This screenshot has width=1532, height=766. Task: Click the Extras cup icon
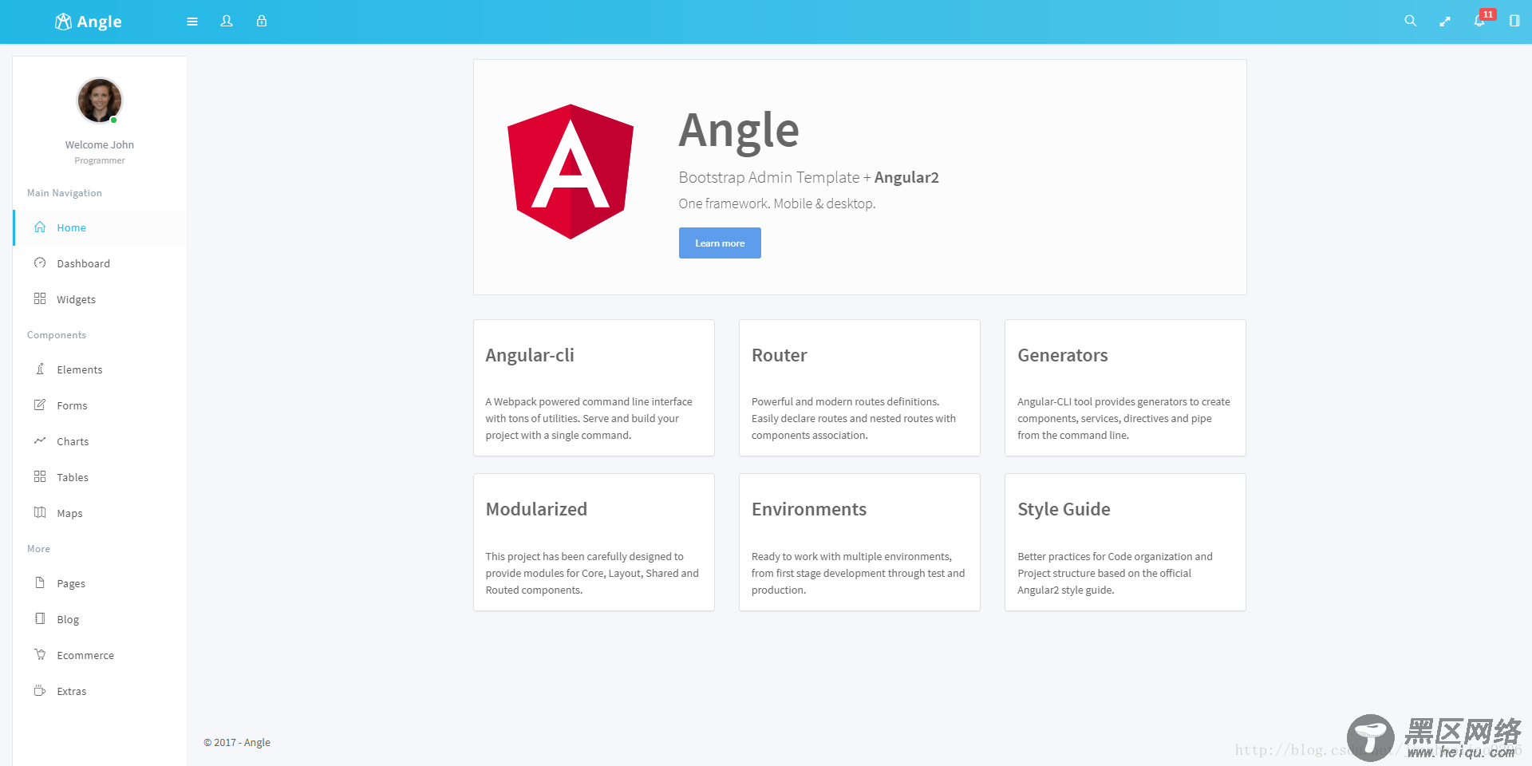pyautogui.click(x=40, y=690)
